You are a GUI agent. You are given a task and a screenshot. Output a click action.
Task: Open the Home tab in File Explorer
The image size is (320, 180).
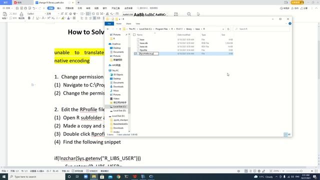point(119,23)
